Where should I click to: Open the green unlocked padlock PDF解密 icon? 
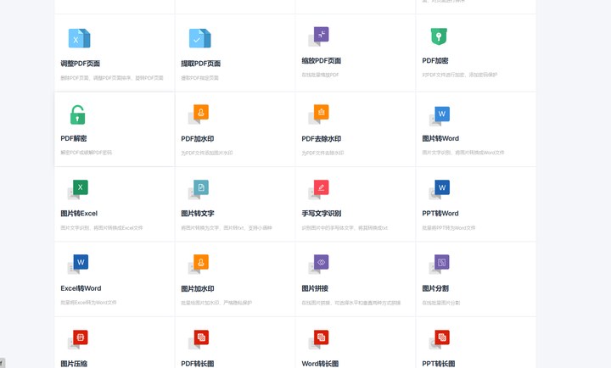[x=77, y=114]
